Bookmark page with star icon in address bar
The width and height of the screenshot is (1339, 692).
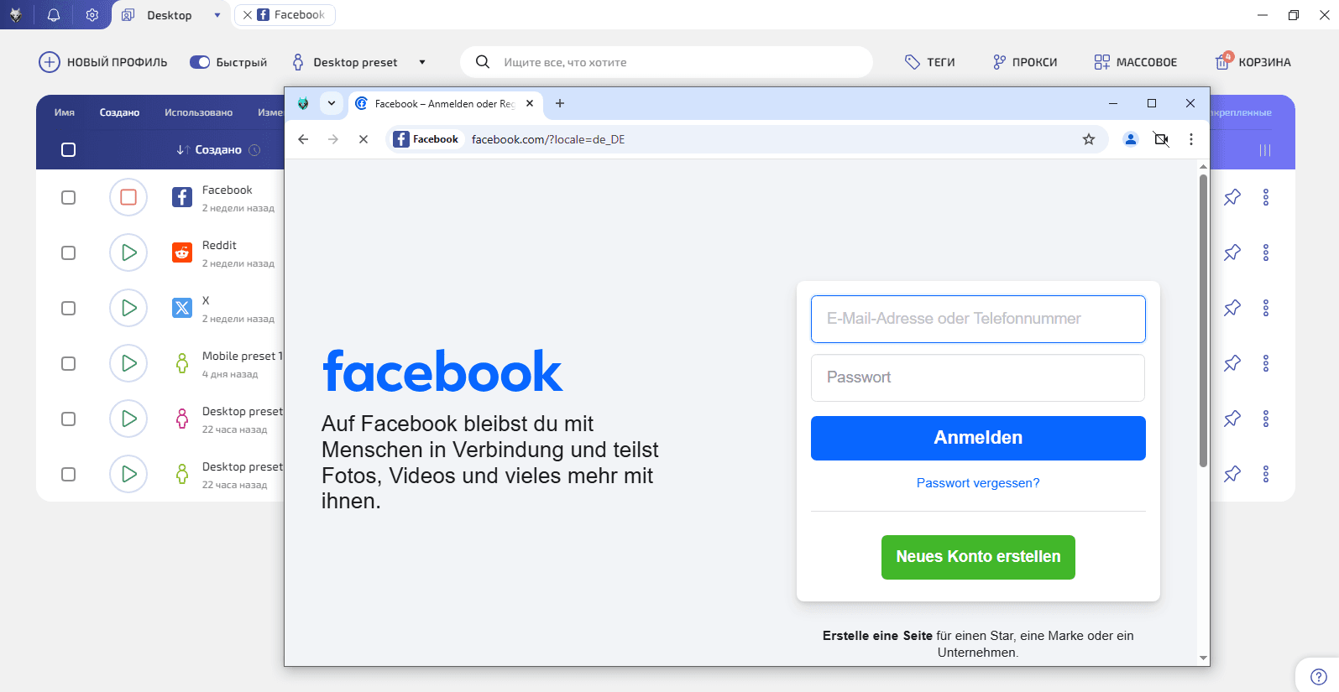(x=1089, y=139)
